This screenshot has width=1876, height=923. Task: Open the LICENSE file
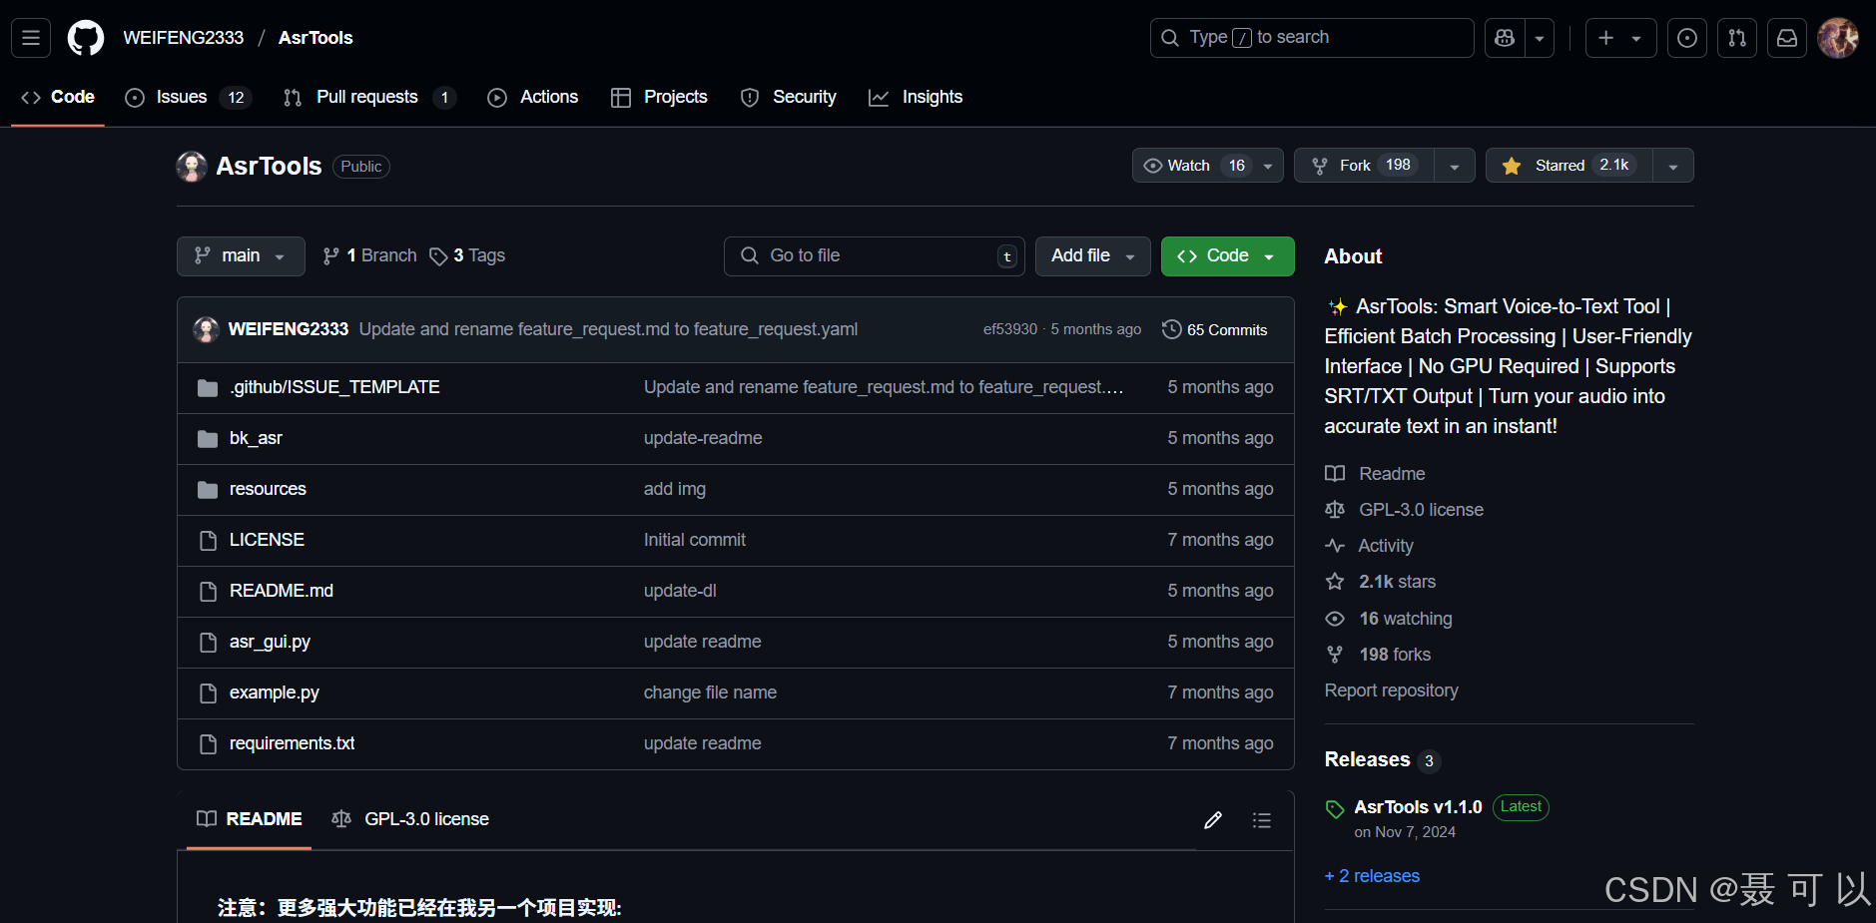click(x=267, y=540)
